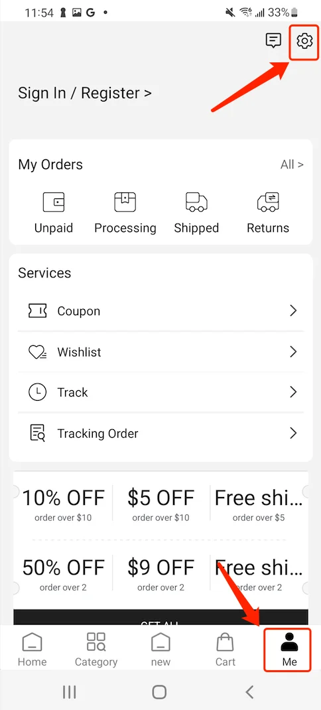Expand the Tracking Order row chevron
The height and width of the screenshot is (710, 321).
pos(293,433)
